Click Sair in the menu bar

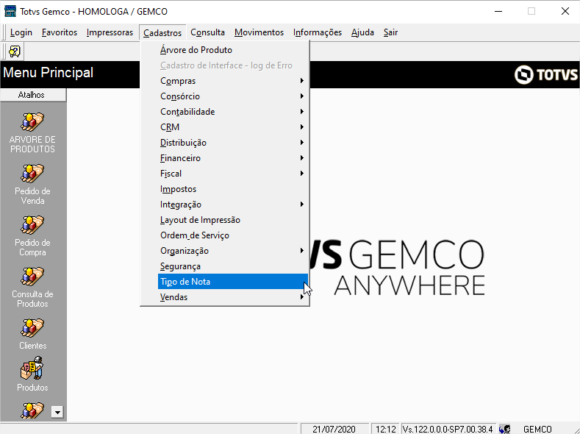390,32
